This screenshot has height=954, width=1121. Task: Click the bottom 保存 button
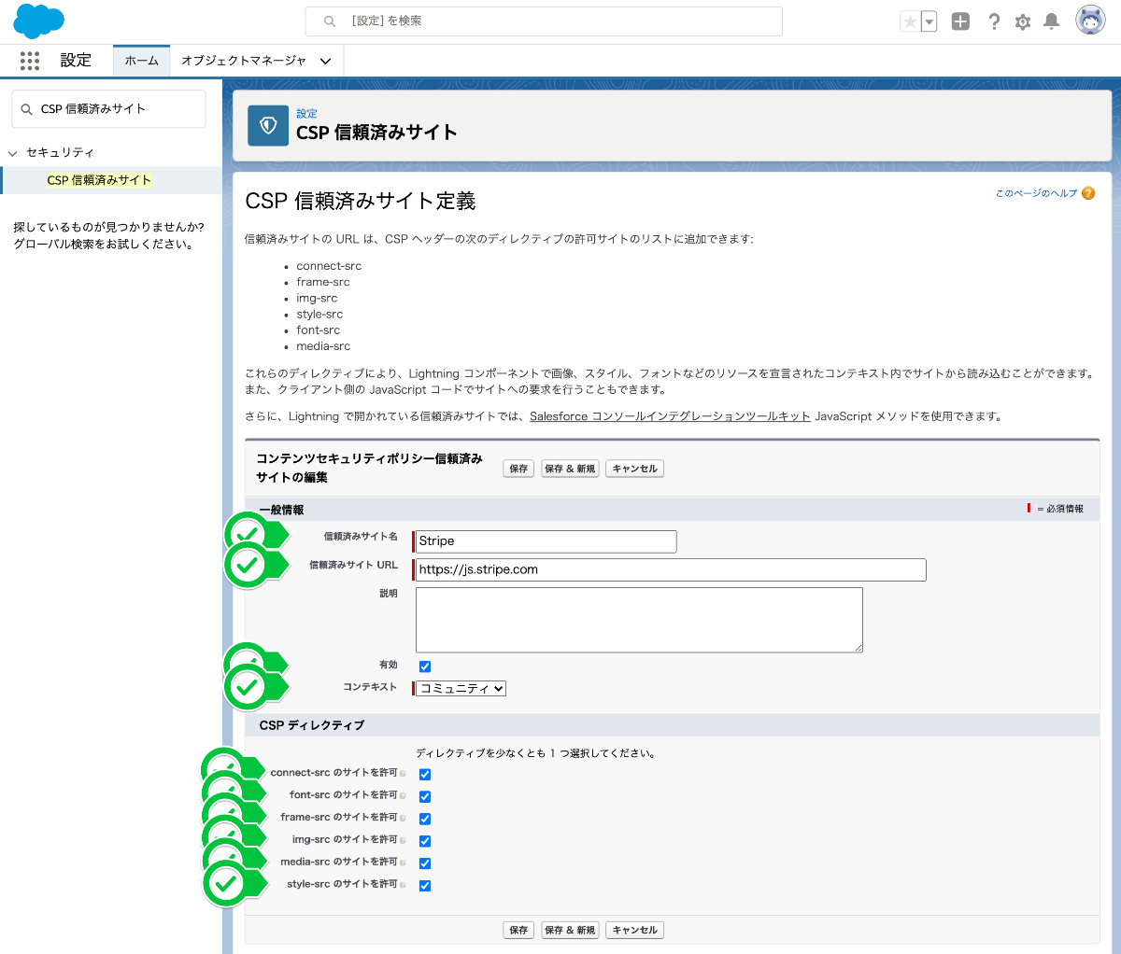[x=518, y=930]
